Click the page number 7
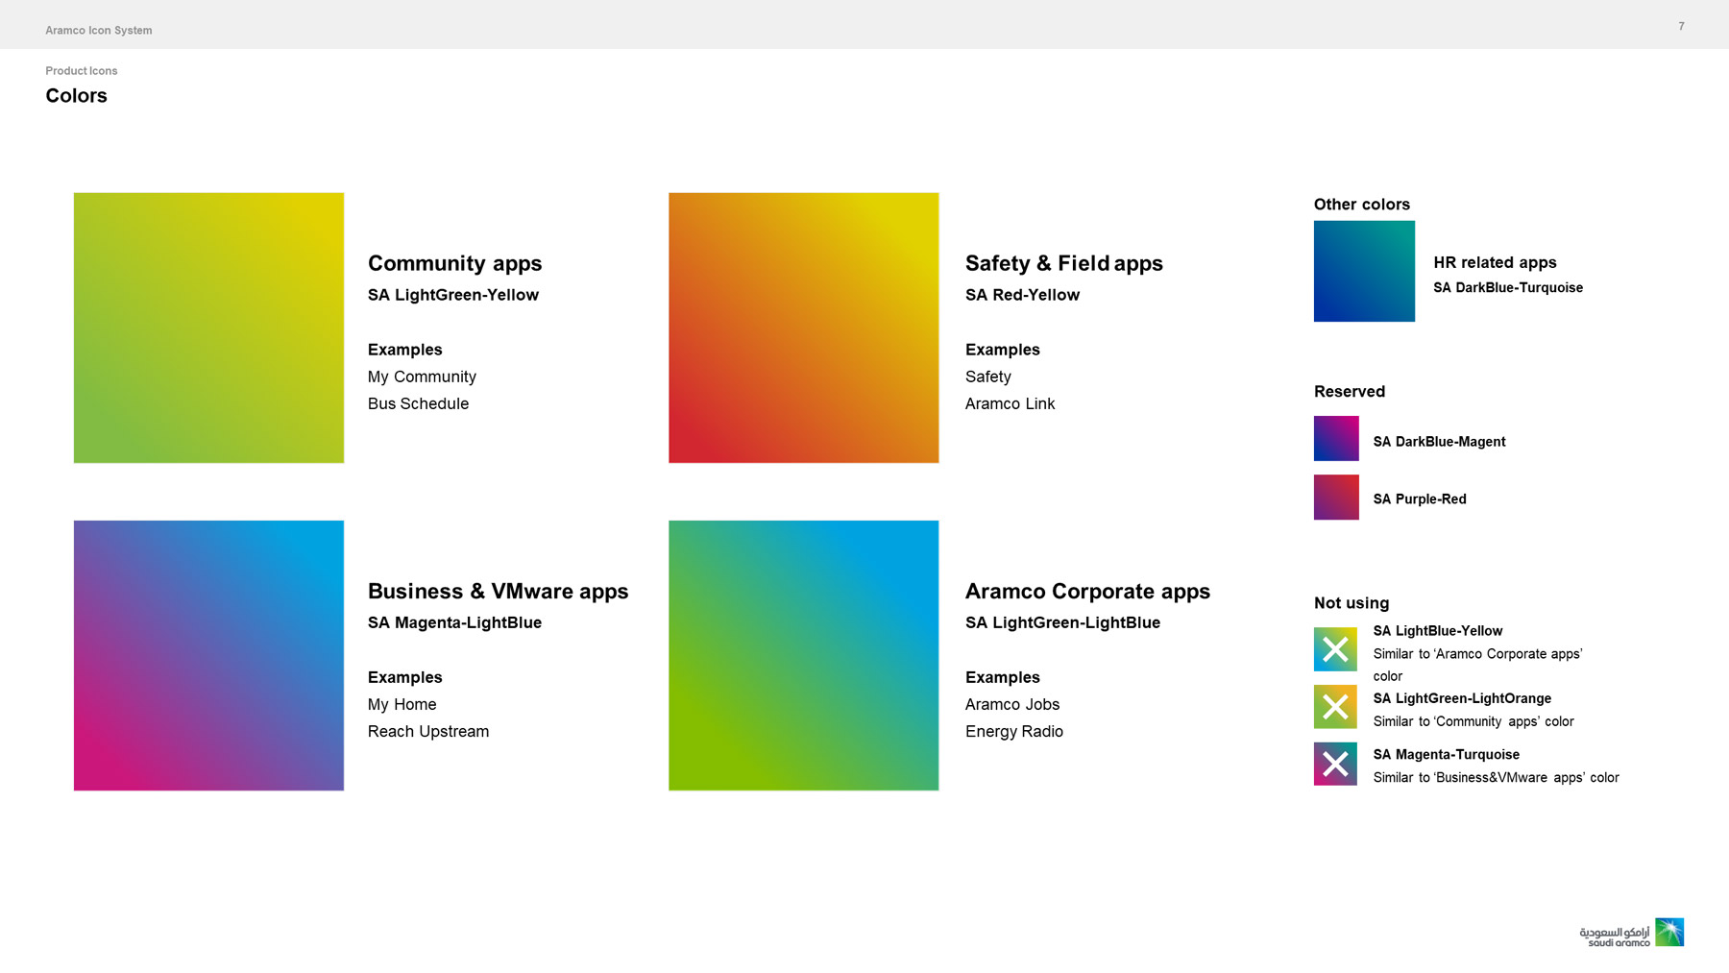 pyautogui.click(x=1681, y=26)
